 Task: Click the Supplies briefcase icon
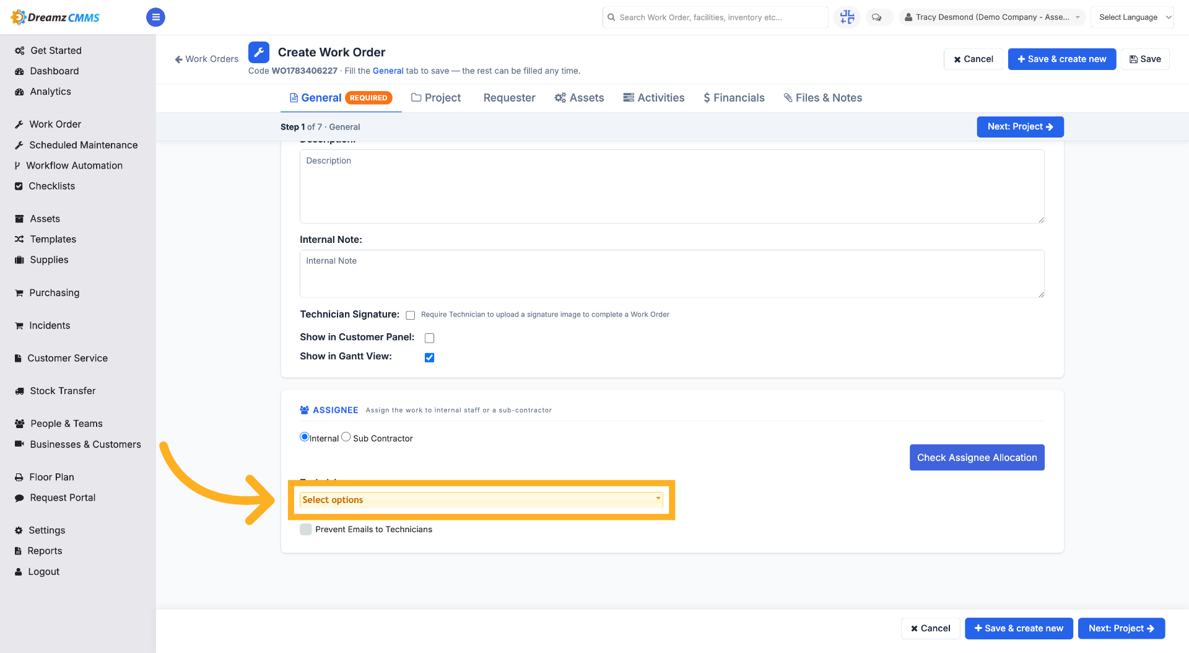(x=19, y=260)
